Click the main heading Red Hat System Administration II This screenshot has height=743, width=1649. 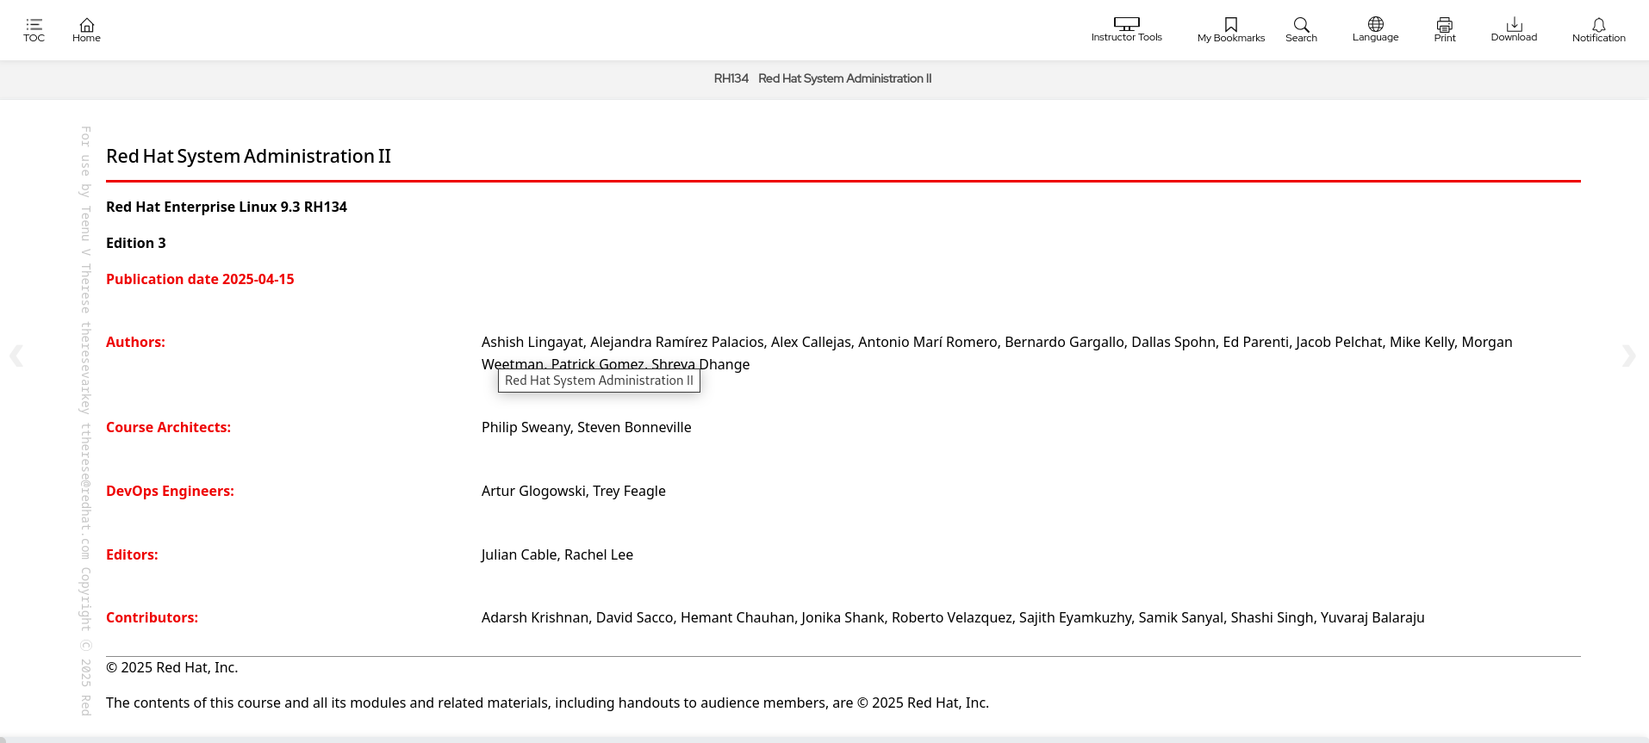click(x=248, y=156)
